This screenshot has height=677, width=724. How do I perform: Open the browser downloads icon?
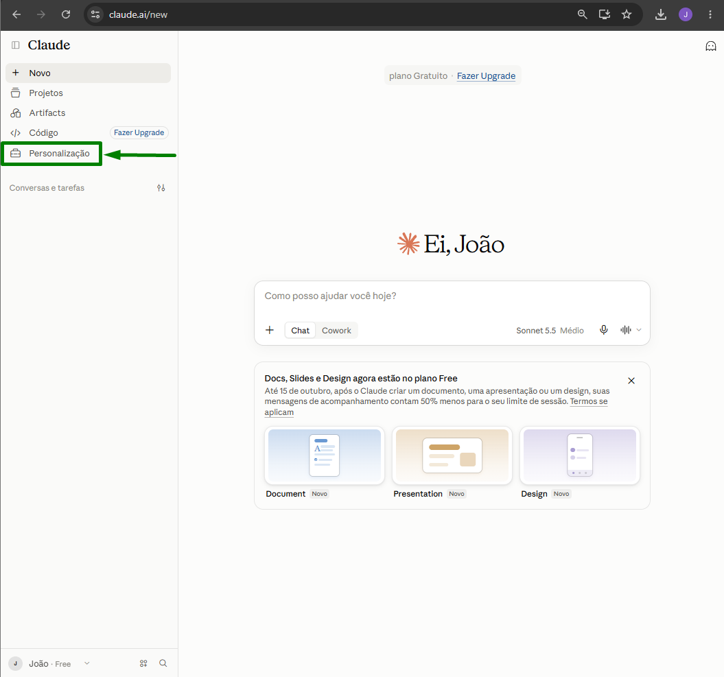661,14
